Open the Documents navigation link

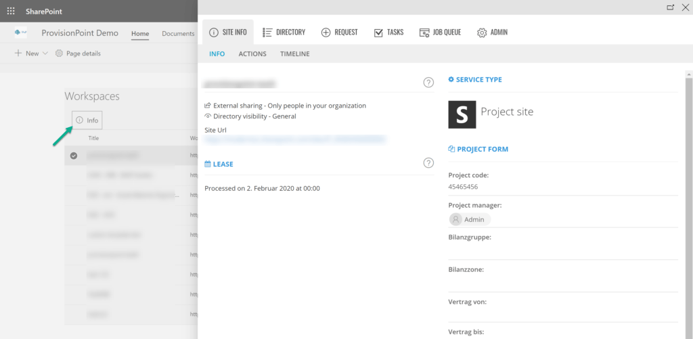178,34
